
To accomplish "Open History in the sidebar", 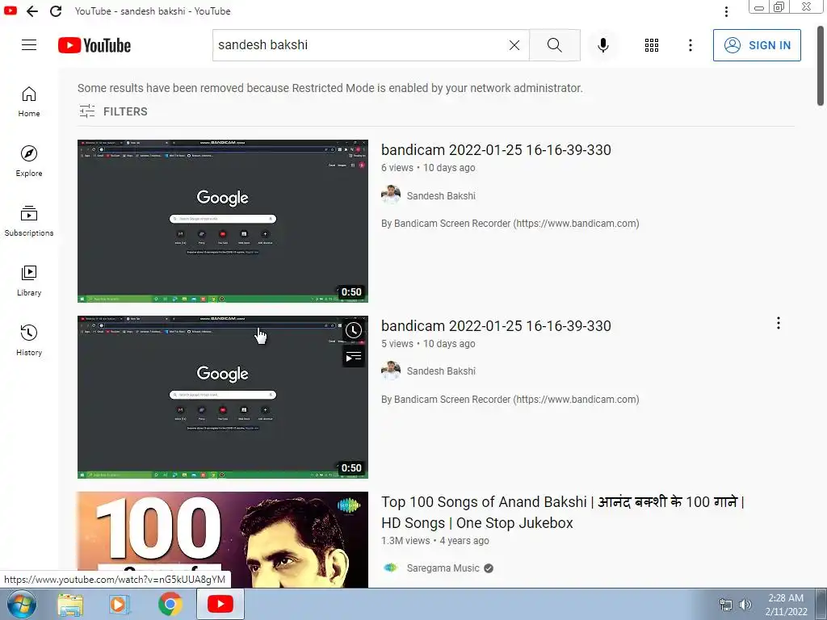I will pyautogui.click(x=29, y=341).
